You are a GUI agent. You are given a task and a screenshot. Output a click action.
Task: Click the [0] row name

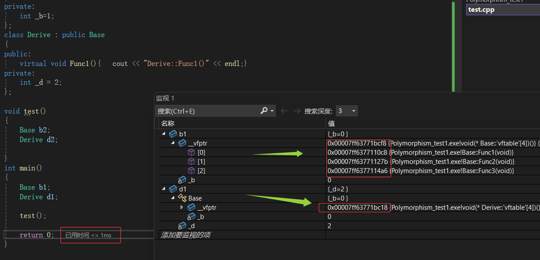201,152
